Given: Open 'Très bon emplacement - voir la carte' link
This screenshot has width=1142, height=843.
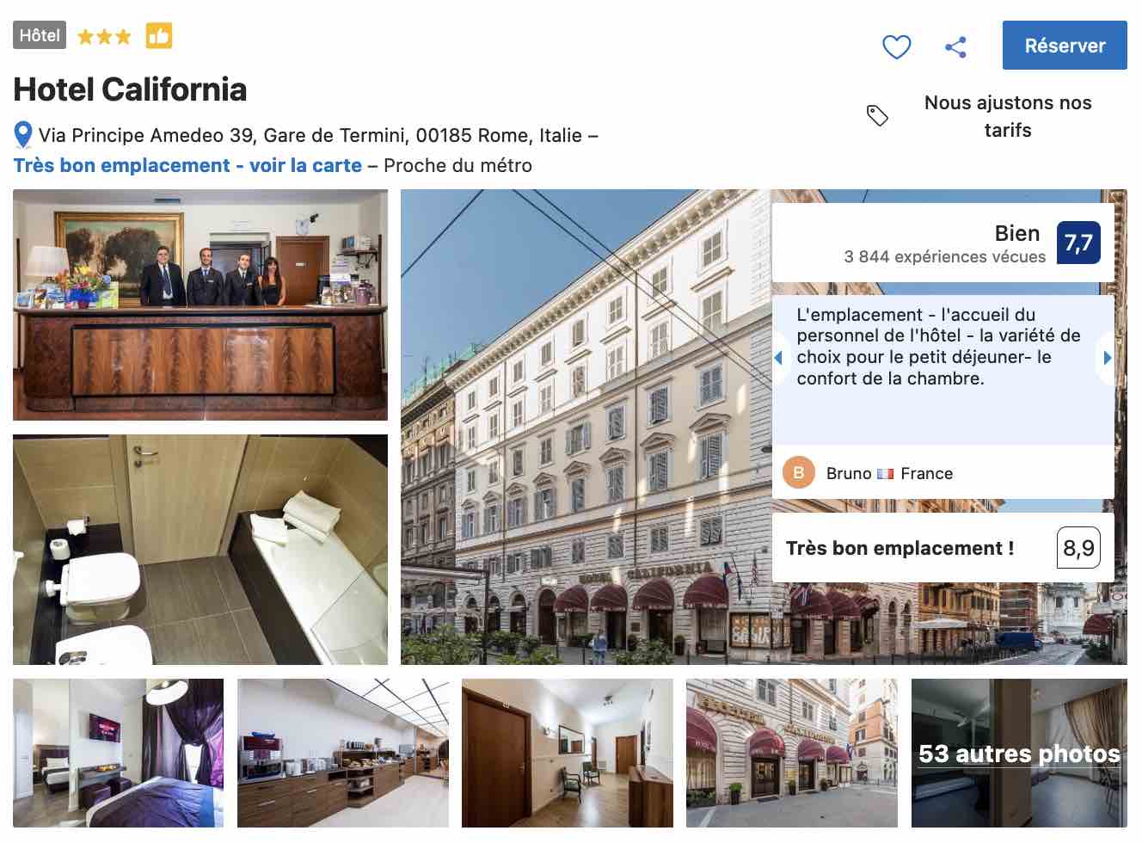Looking at the screenshot, I should pos(187,165).
